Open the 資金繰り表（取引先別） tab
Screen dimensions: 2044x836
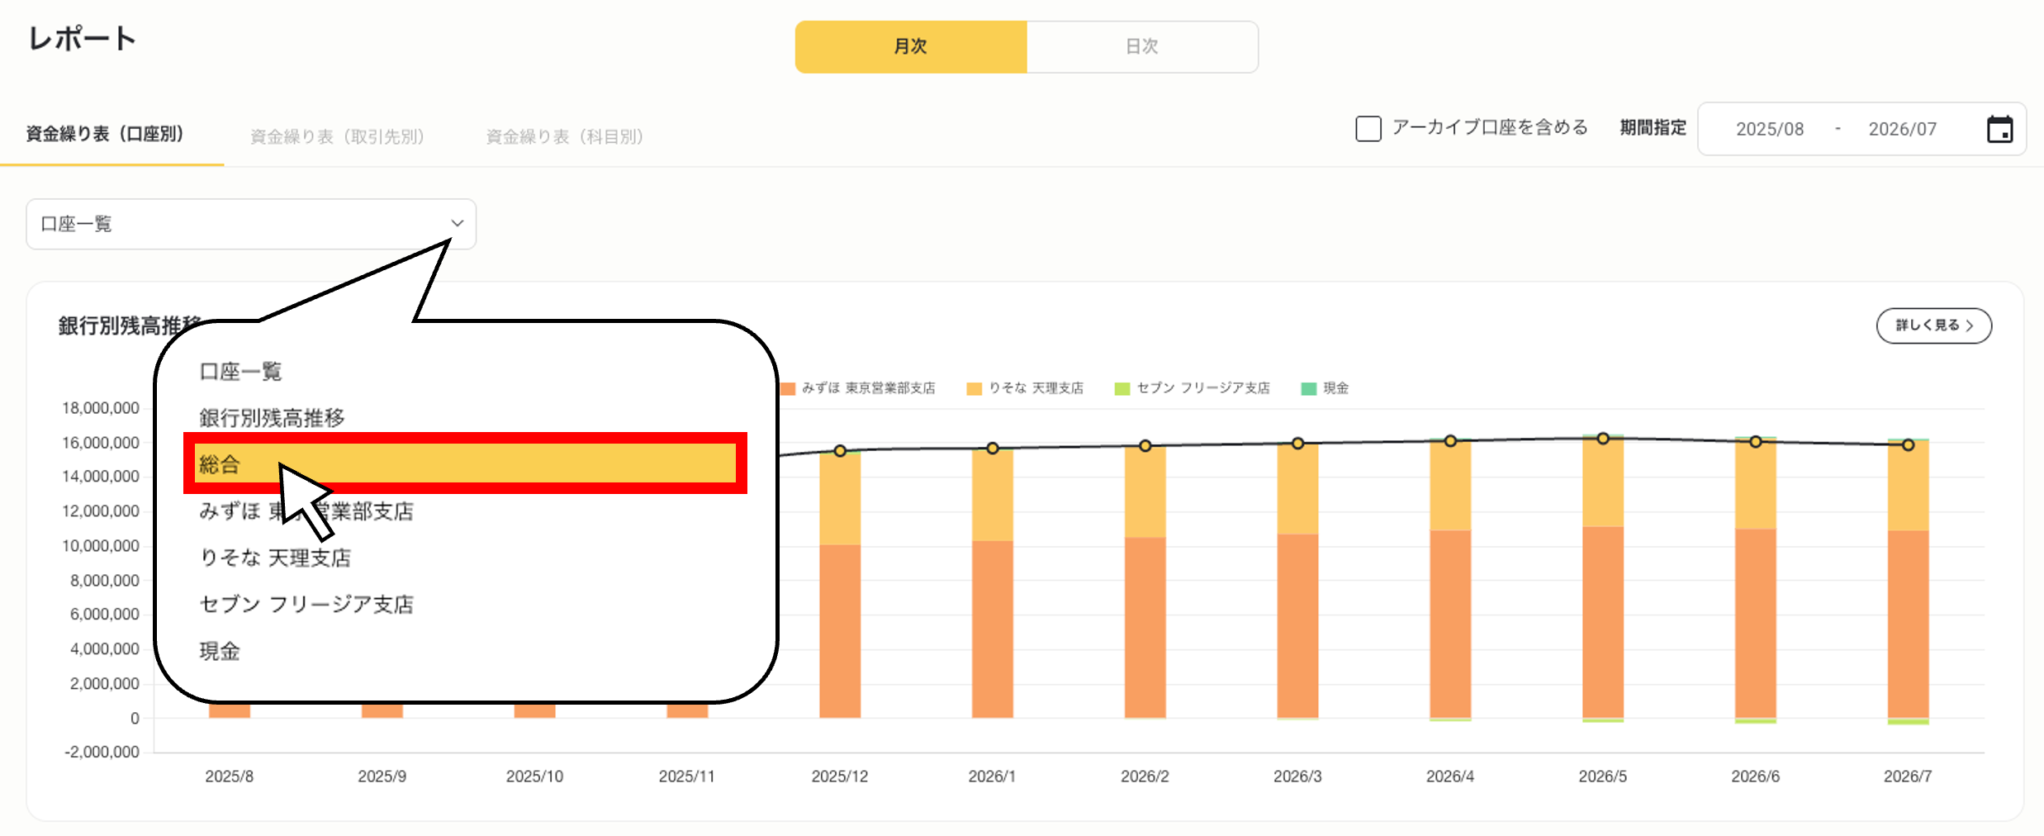(337, 136)
